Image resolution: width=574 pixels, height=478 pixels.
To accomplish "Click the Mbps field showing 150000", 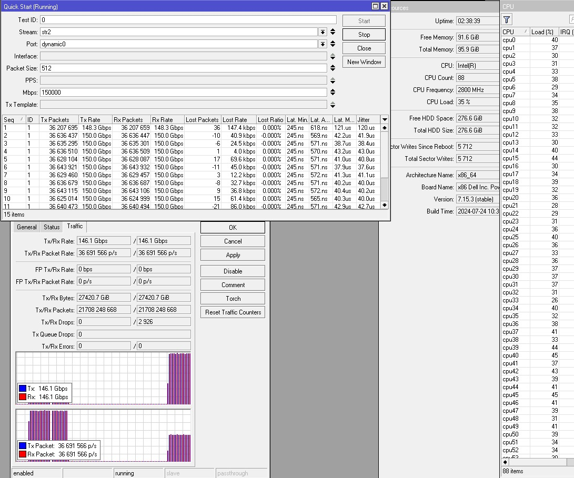I will click(184, 93).
